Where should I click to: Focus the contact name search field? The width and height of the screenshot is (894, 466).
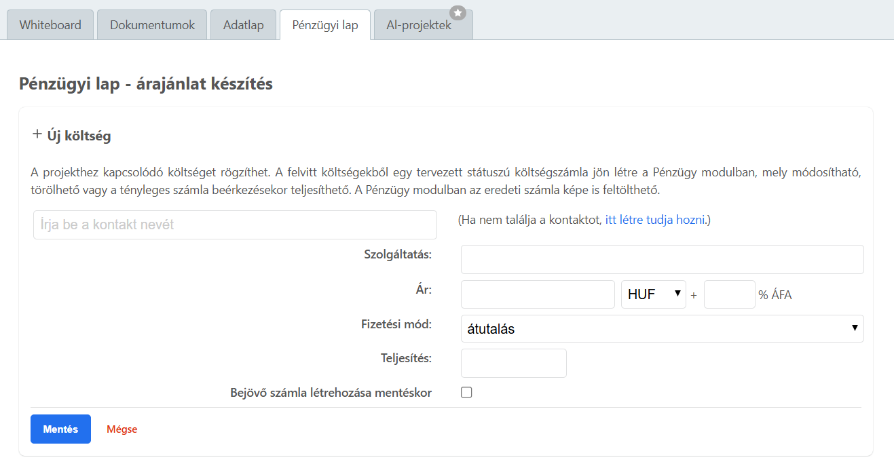tap(234, 225)
